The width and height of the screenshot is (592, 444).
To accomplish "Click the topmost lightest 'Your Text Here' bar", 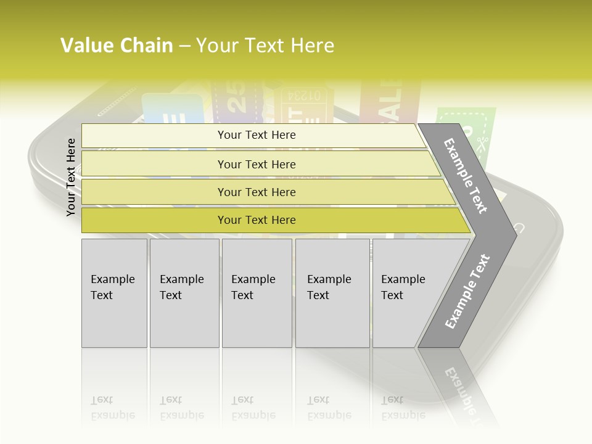I will pos(256,135).
